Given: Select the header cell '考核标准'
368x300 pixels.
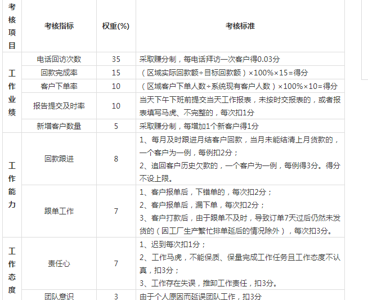Looking at the screenshot, I should (240, 26).
